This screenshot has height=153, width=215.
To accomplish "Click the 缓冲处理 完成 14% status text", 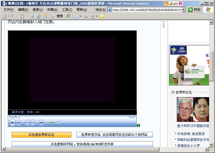I will 26,112.
